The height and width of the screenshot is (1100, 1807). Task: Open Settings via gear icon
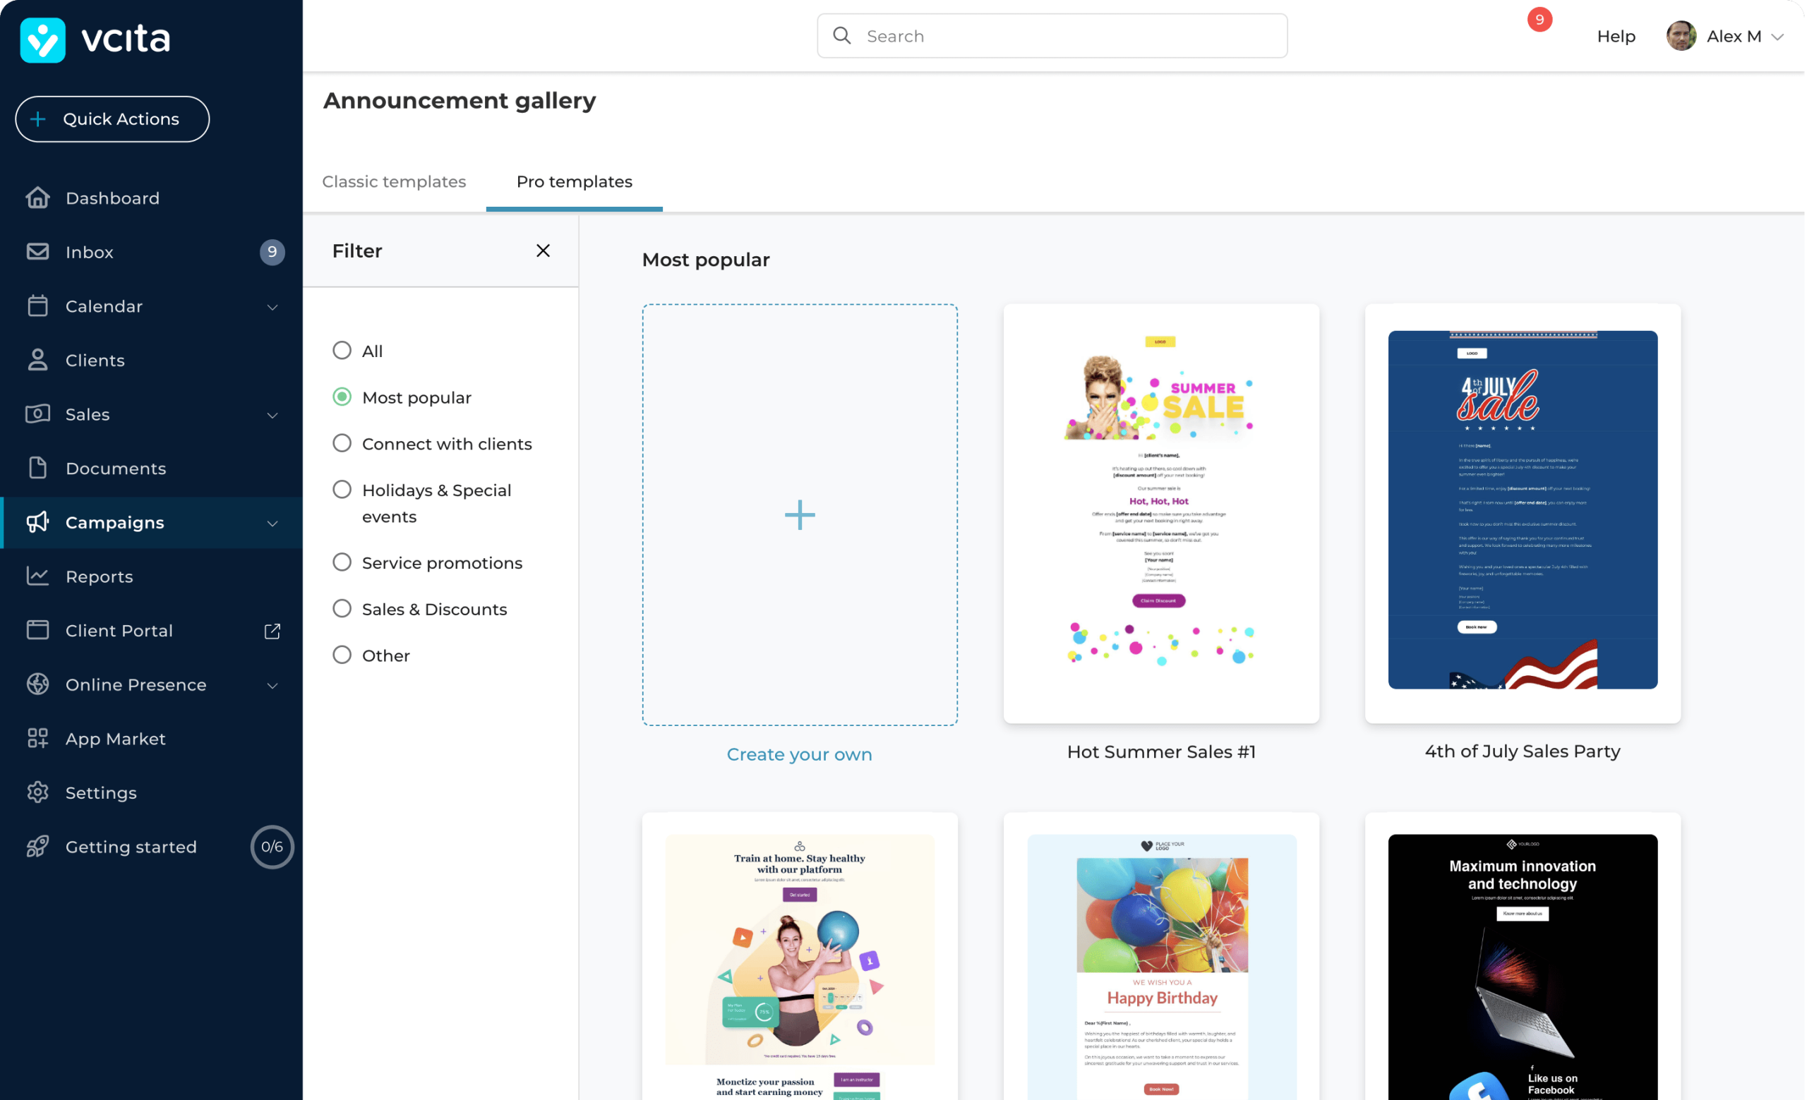37,792
